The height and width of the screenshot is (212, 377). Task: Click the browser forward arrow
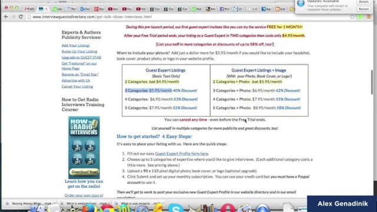13,17
